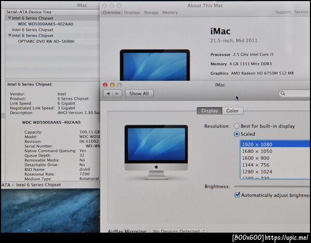This screenshot has width=311, height=243.
Task: Click the search field in Displays preferences
Action: [295, 93]
